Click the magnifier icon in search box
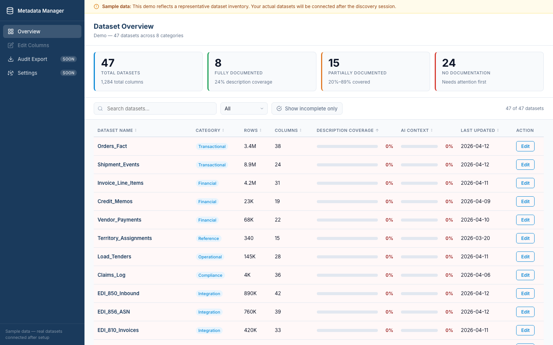Image resolution: width=553 pixels, height=345 pixels. pyautogui.click(x=100, y=108)
